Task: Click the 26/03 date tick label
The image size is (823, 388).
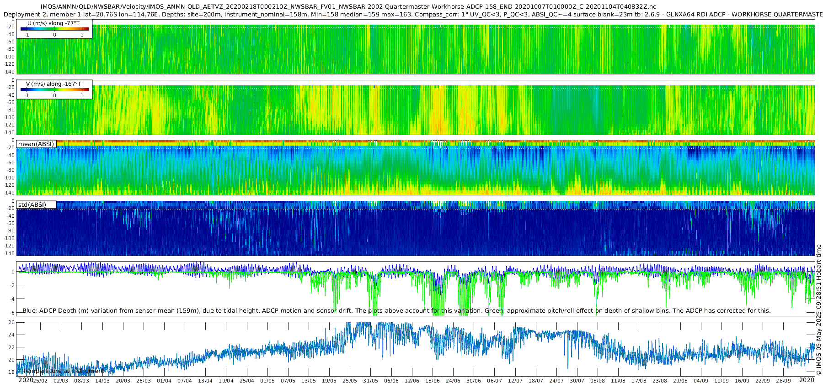Action: [x=143, y=381]
